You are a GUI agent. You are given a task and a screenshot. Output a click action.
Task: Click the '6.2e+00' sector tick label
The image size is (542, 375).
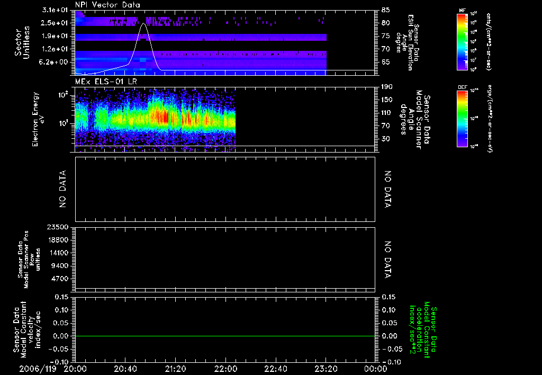(x=55, y=63)
